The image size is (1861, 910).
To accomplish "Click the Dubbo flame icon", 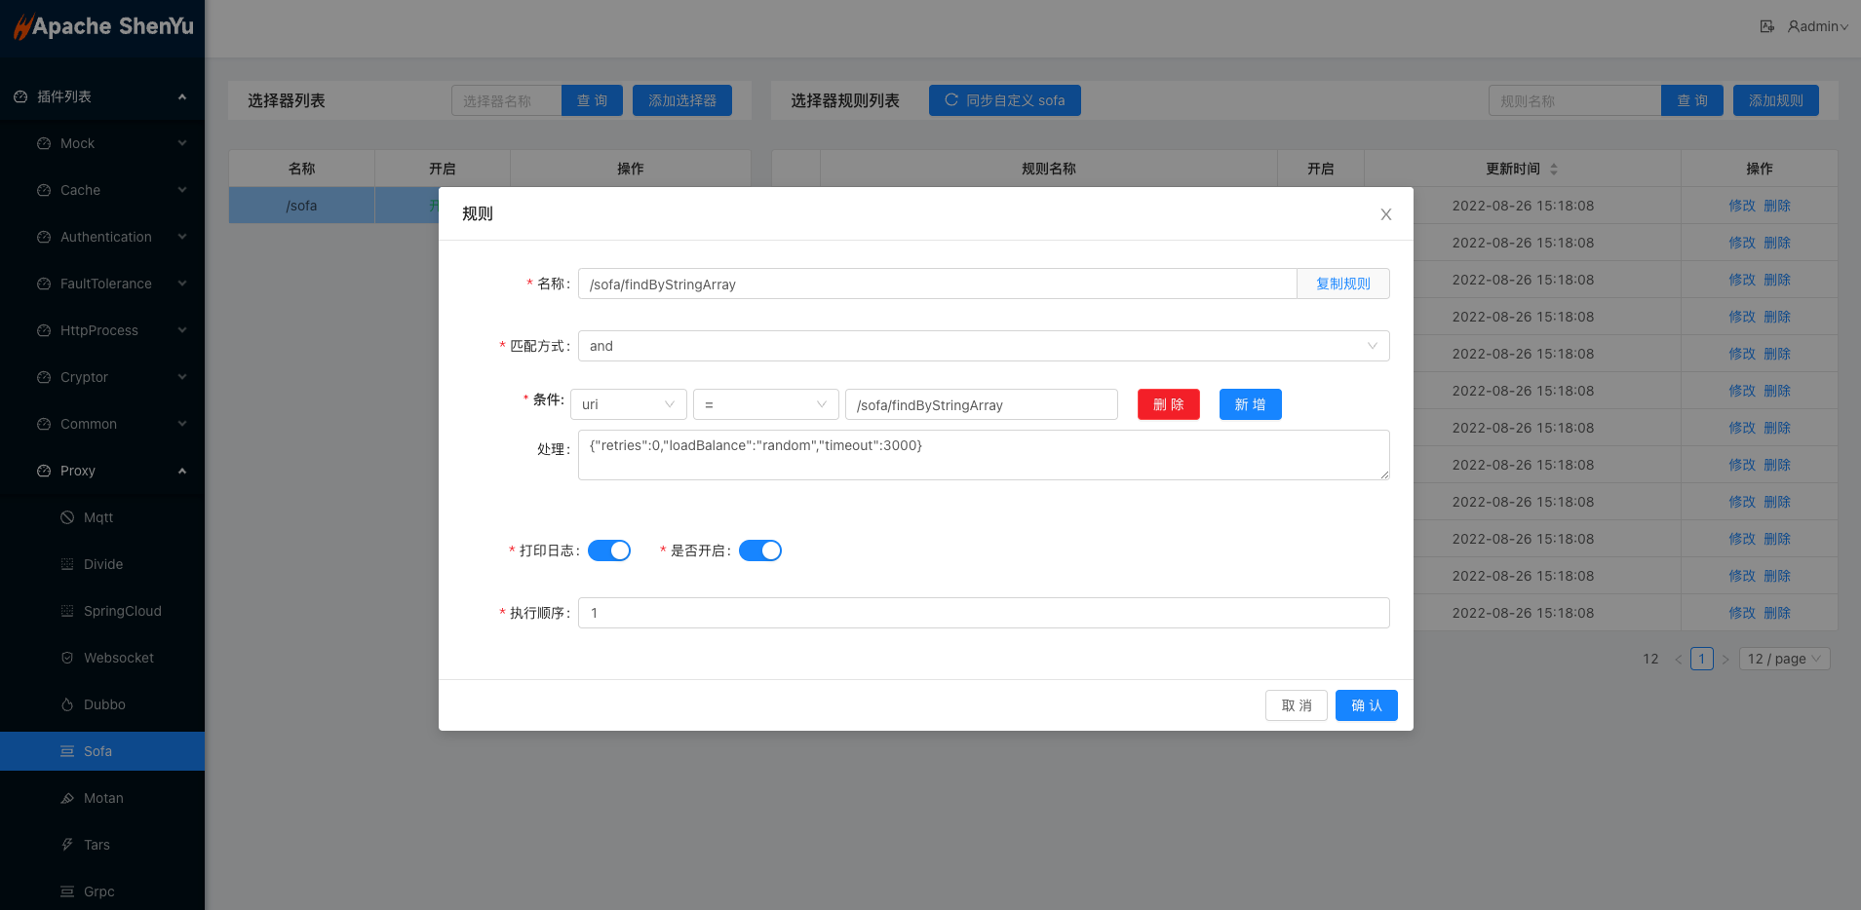I will 67,704.
